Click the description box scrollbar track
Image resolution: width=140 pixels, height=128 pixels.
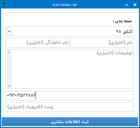click(9, 69)
